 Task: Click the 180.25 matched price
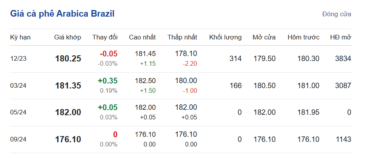[x=68, y=59]
